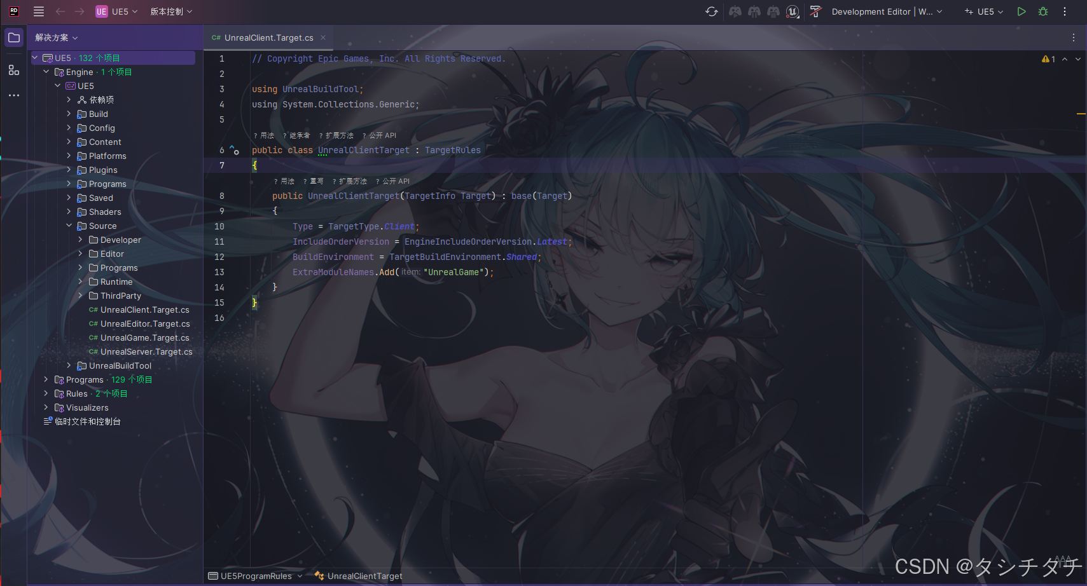Collapse the Source folder
The image size is (1087, 586).
69,226
